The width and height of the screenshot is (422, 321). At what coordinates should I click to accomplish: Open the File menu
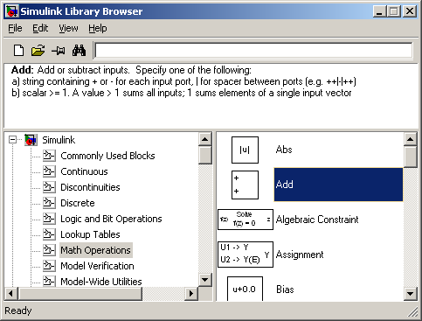tap(15, 28)
